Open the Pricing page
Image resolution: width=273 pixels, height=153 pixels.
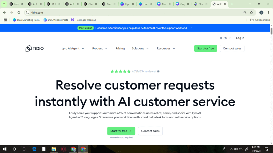120,48
